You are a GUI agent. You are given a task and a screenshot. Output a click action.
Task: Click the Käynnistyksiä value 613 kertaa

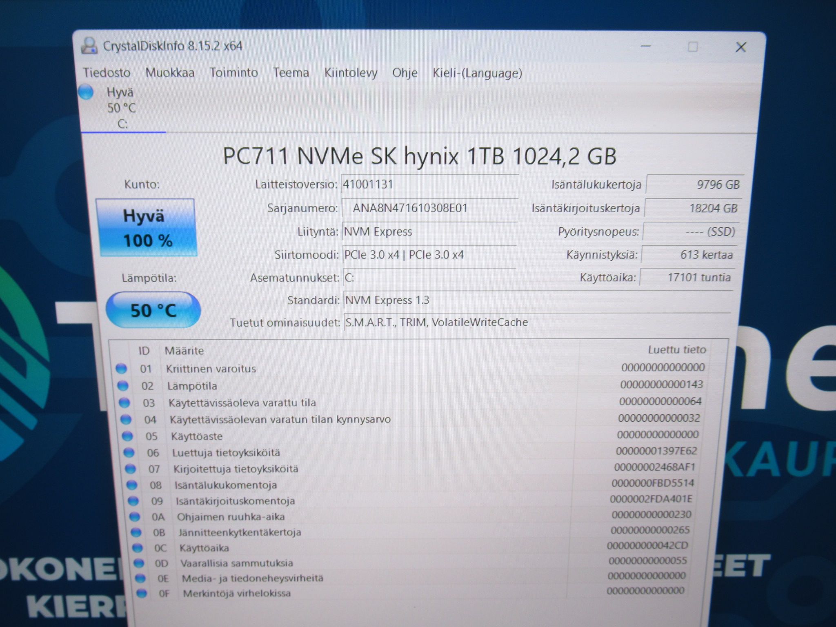[x=689, y=255]
